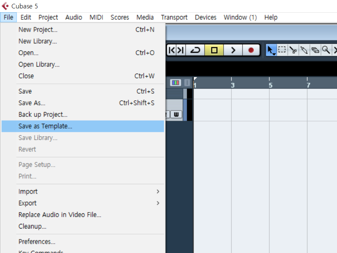Choose Save menu entry
Image resolution: width=337 pixels, height=253 pixels.
[83, 91]
